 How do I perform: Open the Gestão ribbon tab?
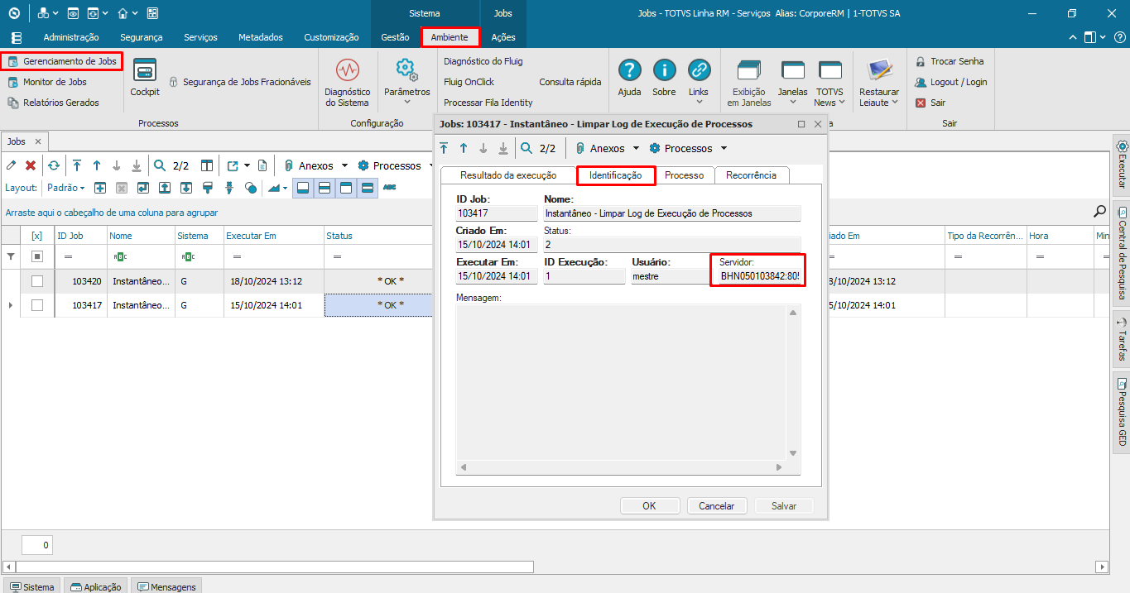pos(395,37)
